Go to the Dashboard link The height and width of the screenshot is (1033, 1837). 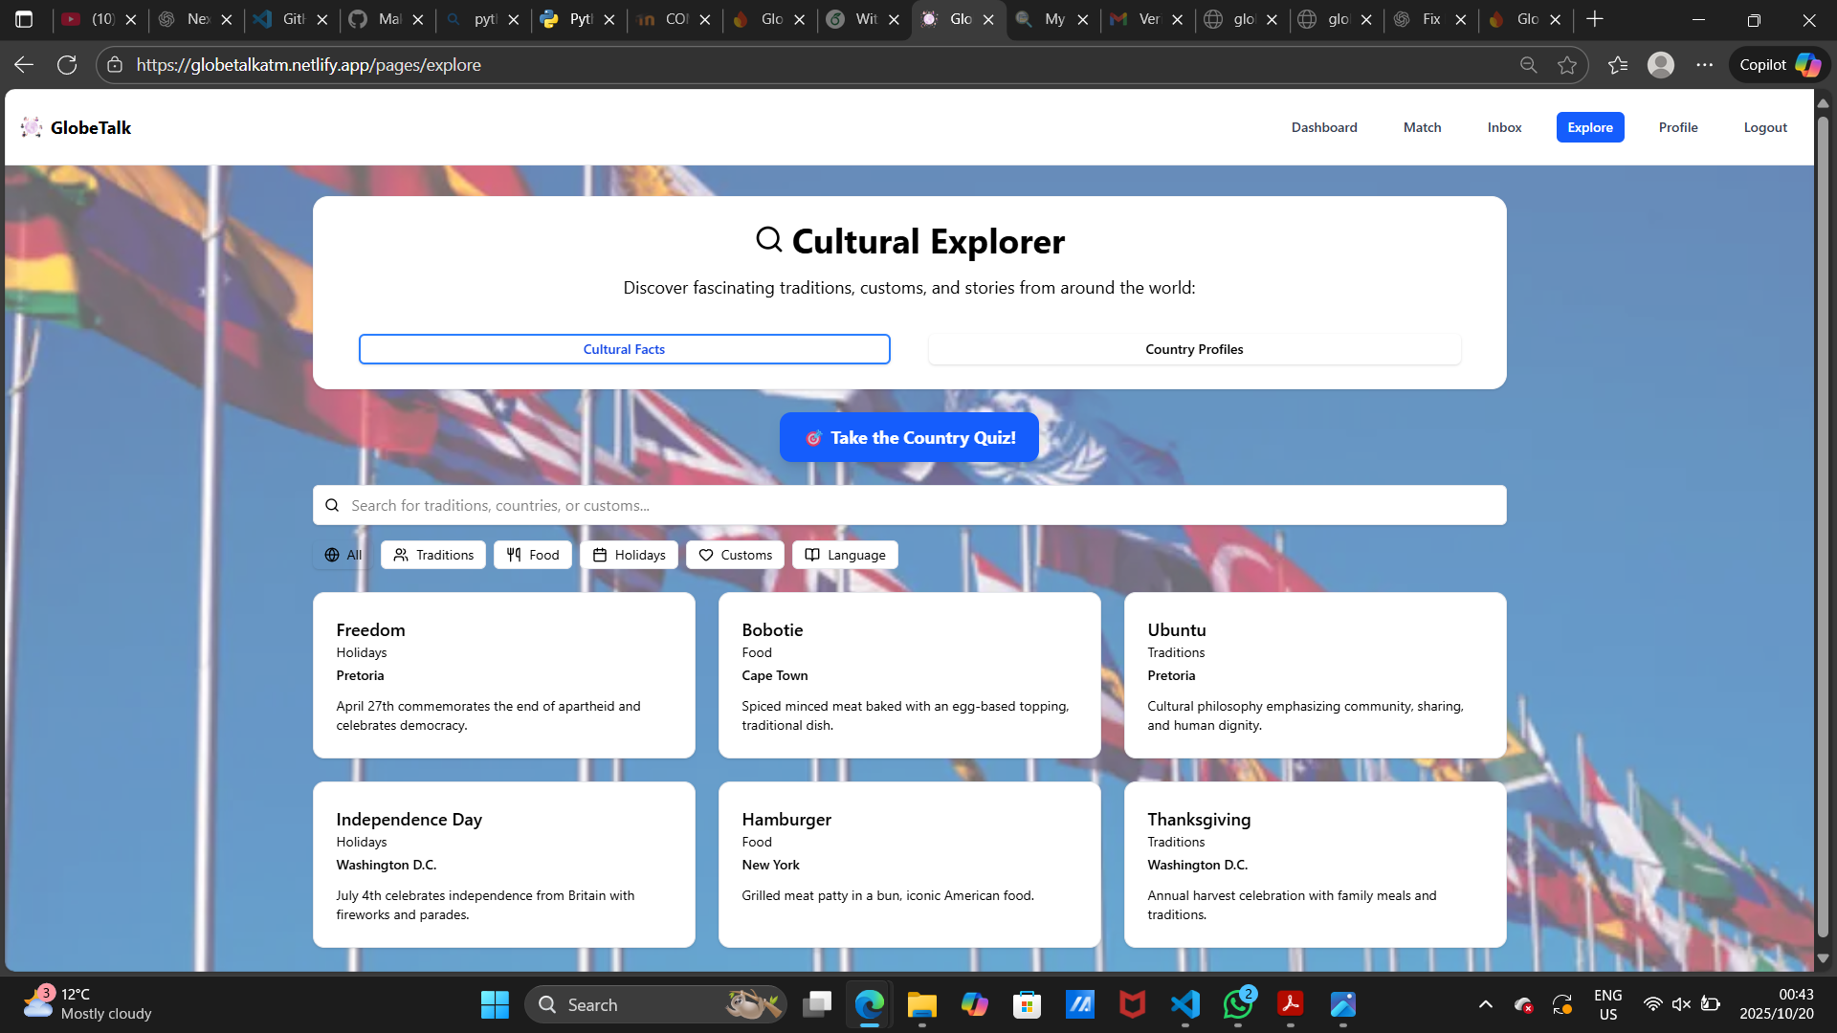(x=1324, y=126)
